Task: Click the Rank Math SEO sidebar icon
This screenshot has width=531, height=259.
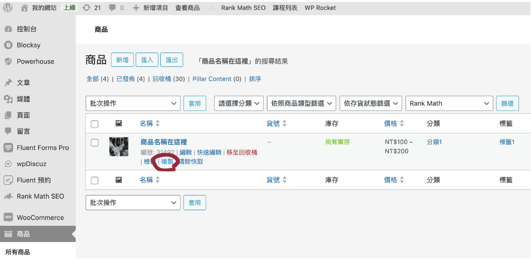Action: pyautogui.click(x=8, y=196)
